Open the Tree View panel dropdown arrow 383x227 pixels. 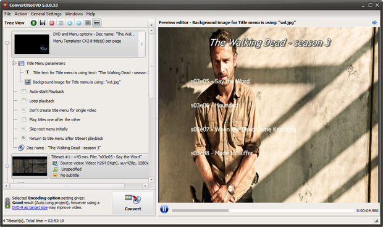pyautogui.click(x=151, y=24)
